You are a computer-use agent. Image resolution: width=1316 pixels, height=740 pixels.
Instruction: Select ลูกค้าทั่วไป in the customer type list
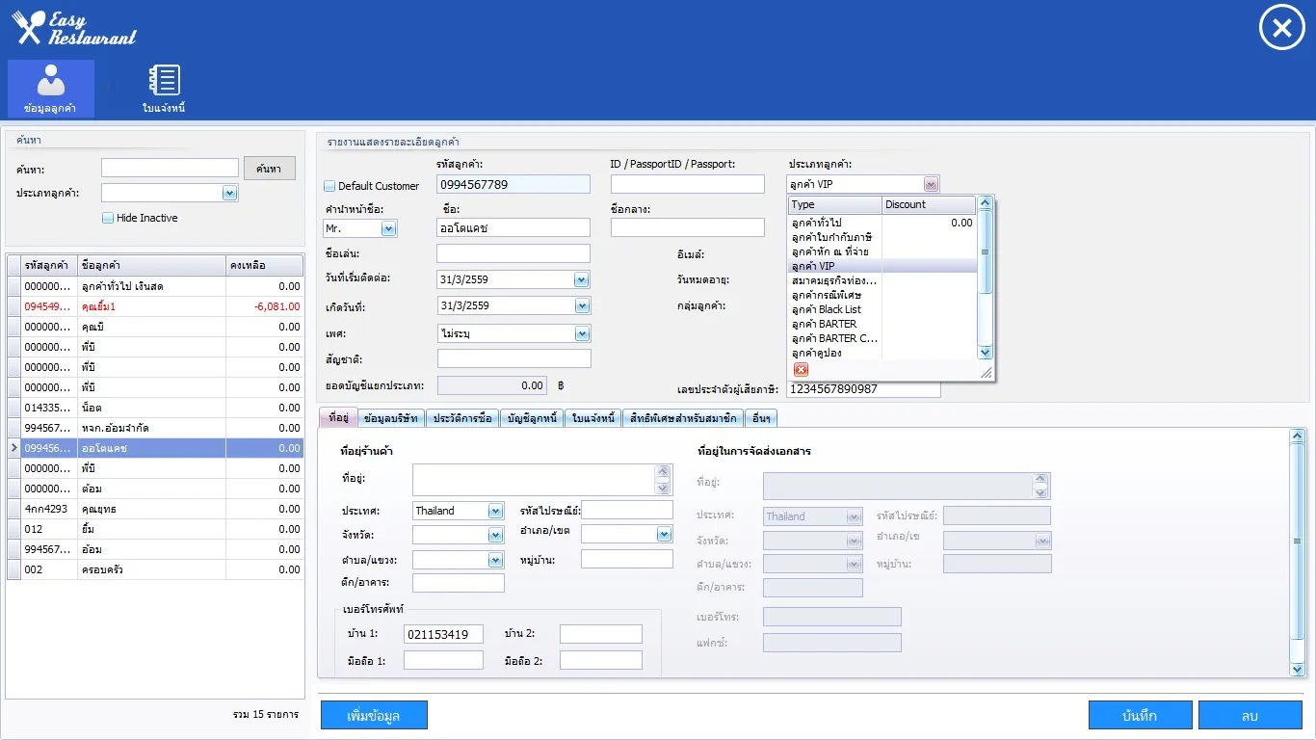(882, 223)
